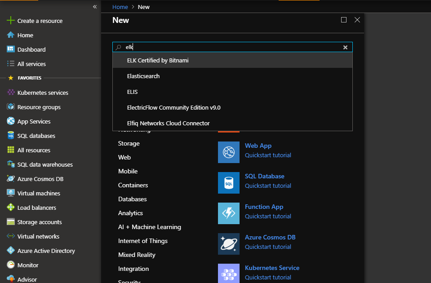
Task: Open the Containers category
Action: (133, 185)
